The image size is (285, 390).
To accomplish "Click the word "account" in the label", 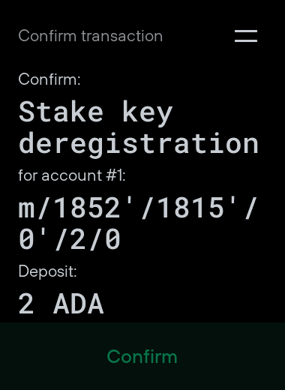I will (72, 175).
